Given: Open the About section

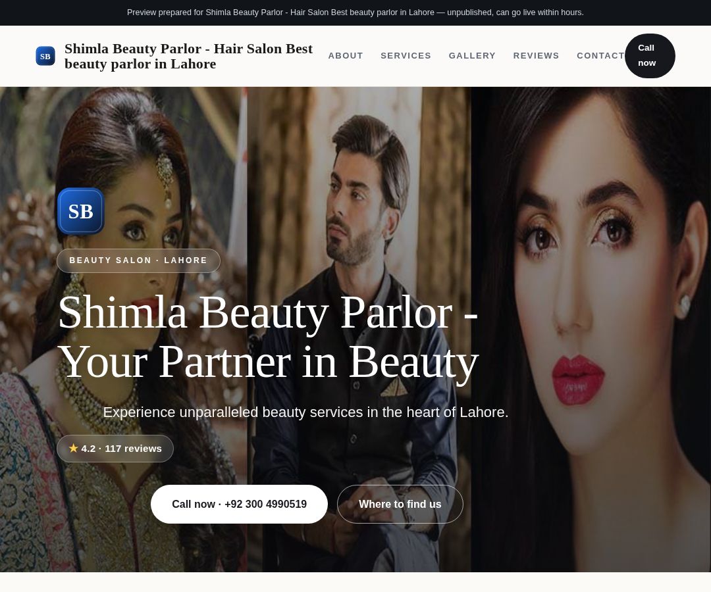Looking at the screenshot, I should coord(346,56).
